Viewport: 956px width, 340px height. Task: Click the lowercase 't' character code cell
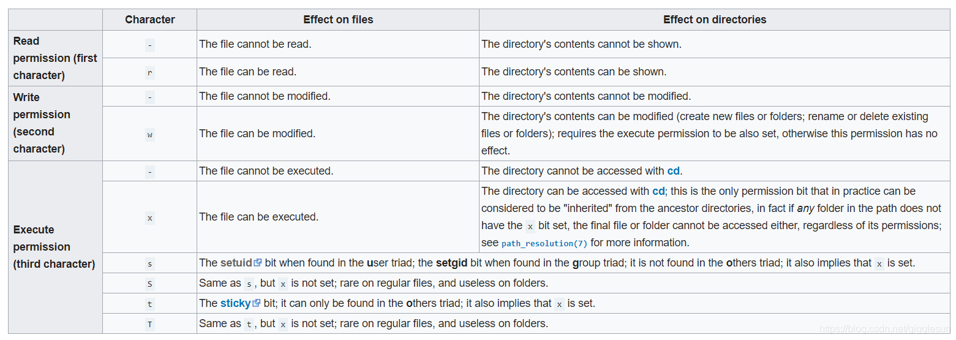[150, 304]
